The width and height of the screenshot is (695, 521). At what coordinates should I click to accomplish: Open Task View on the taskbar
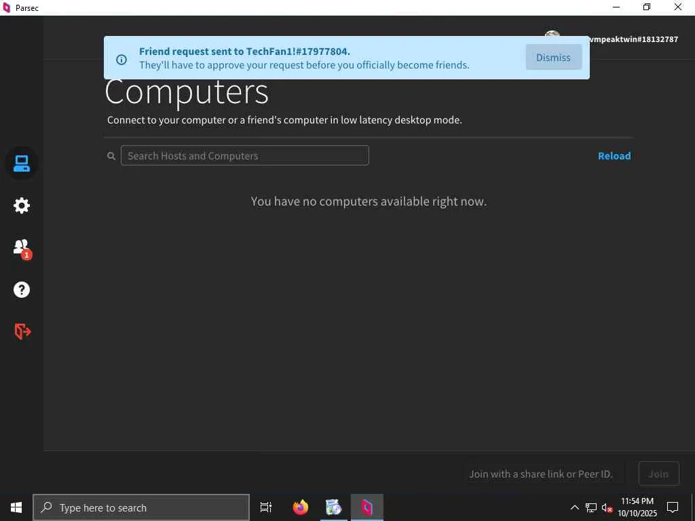(265, 507)
